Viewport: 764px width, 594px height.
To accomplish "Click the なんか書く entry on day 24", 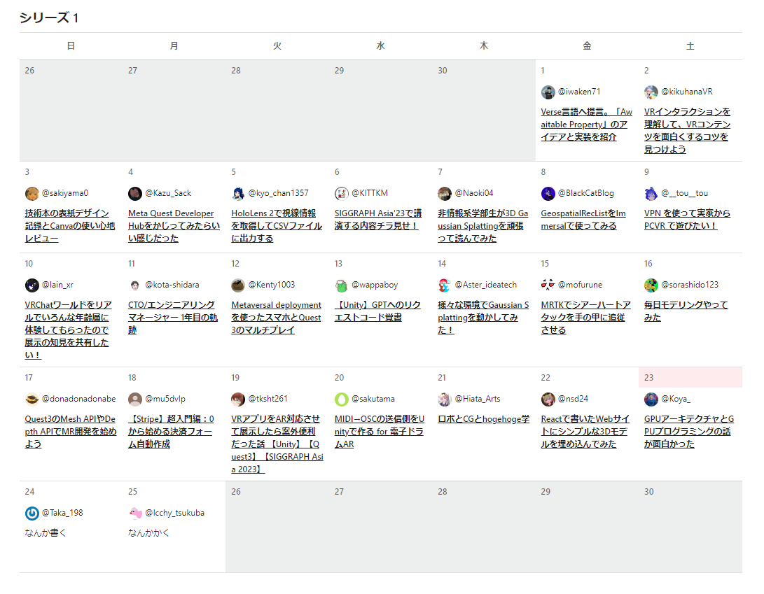I will pos(46,533).
